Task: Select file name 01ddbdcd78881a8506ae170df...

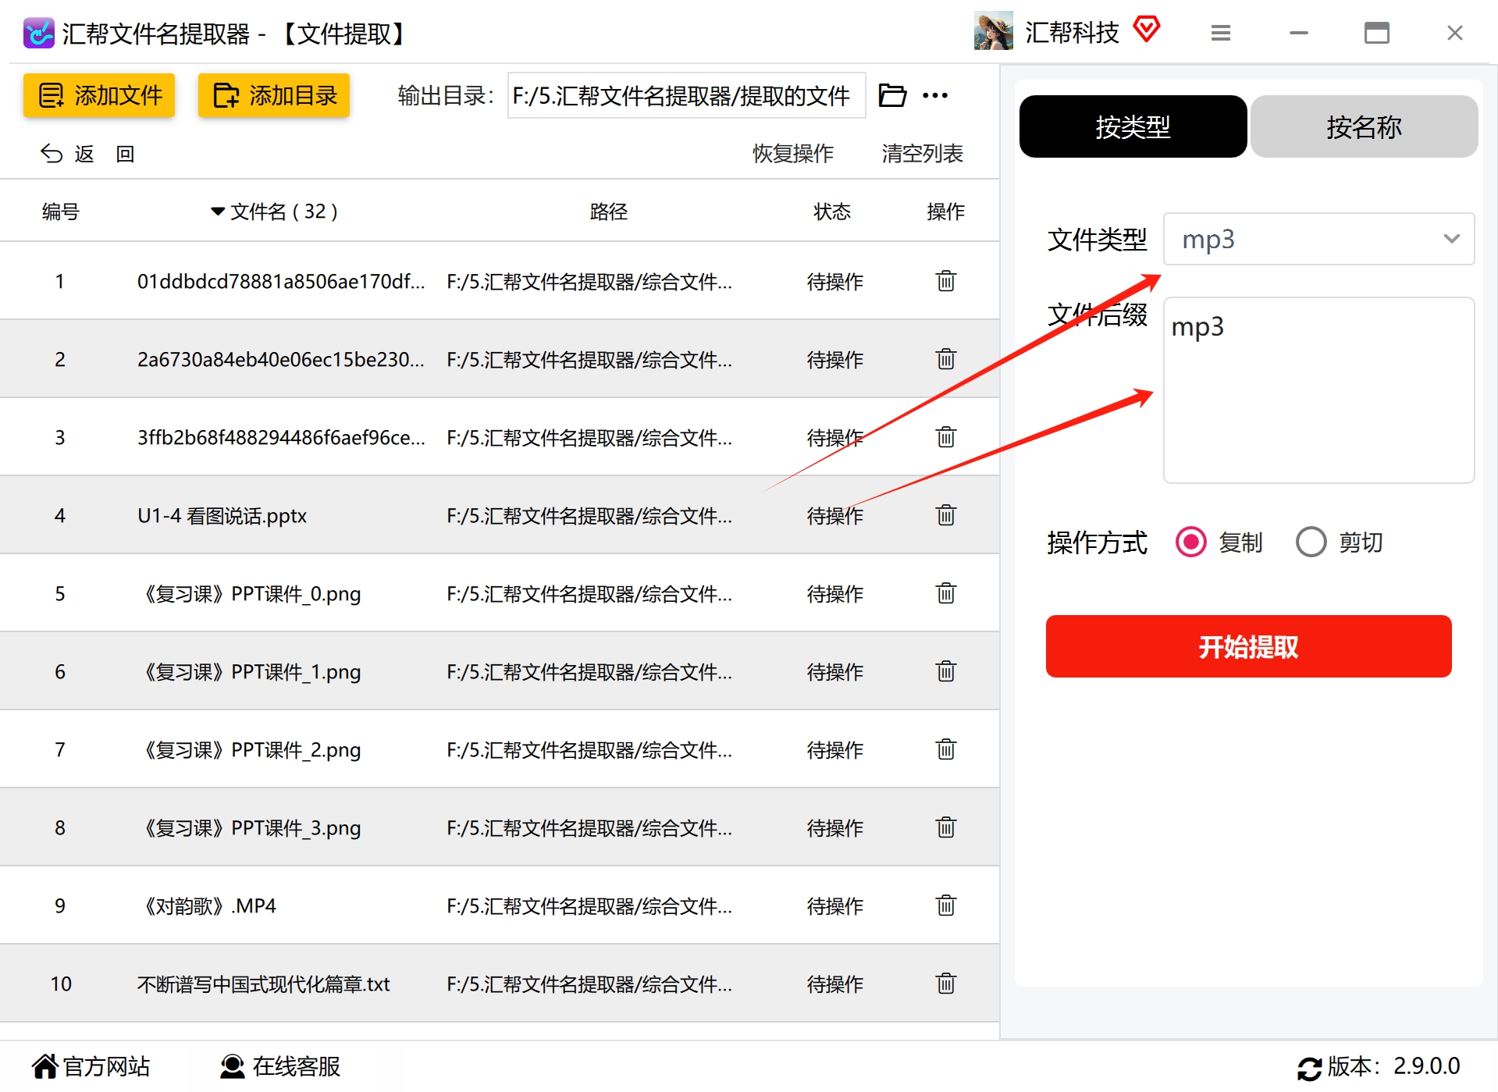Action: coord(281,282)
